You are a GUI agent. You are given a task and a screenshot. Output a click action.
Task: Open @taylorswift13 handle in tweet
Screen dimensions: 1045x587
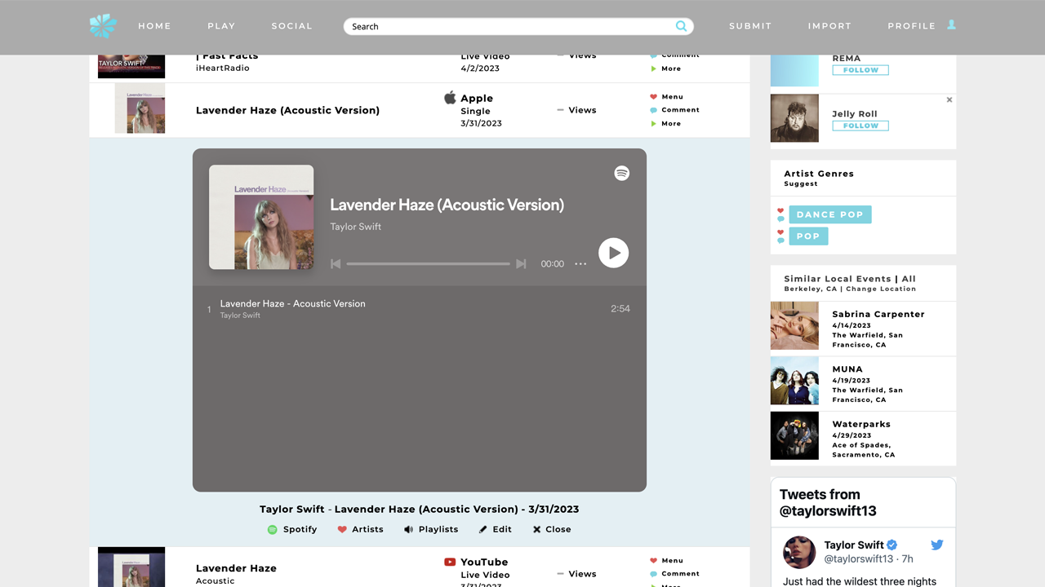point(859,558)
